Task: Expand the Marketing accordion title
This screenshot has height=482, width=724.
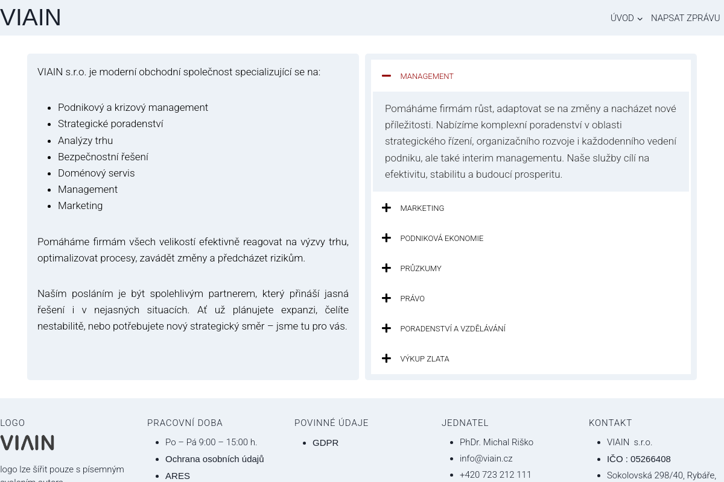Action: click(x=422, y=208)
